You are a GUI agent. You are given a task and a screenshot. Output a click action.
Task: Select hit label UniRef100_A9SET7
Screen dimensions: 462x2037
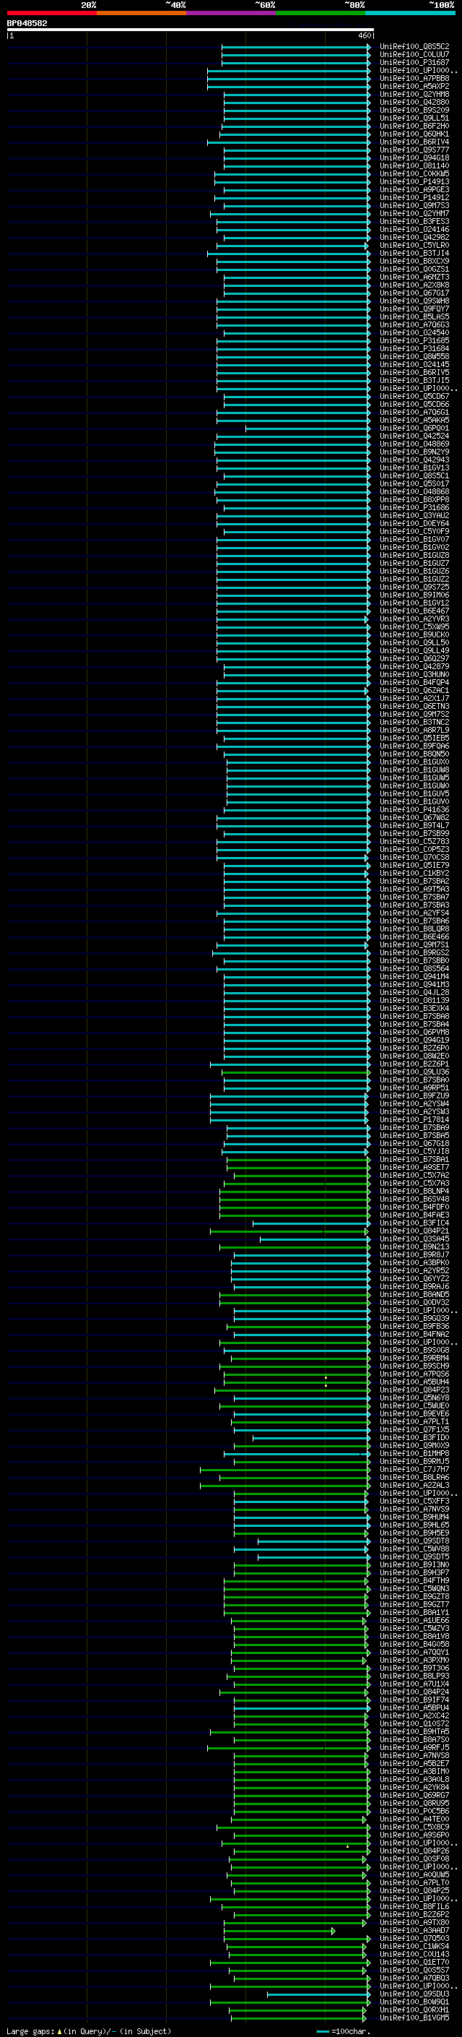414,1167
